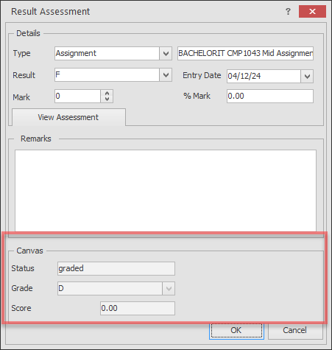Decrease Mark with the down spinner arrow
The image size is (332, 350).
point(107,99)
